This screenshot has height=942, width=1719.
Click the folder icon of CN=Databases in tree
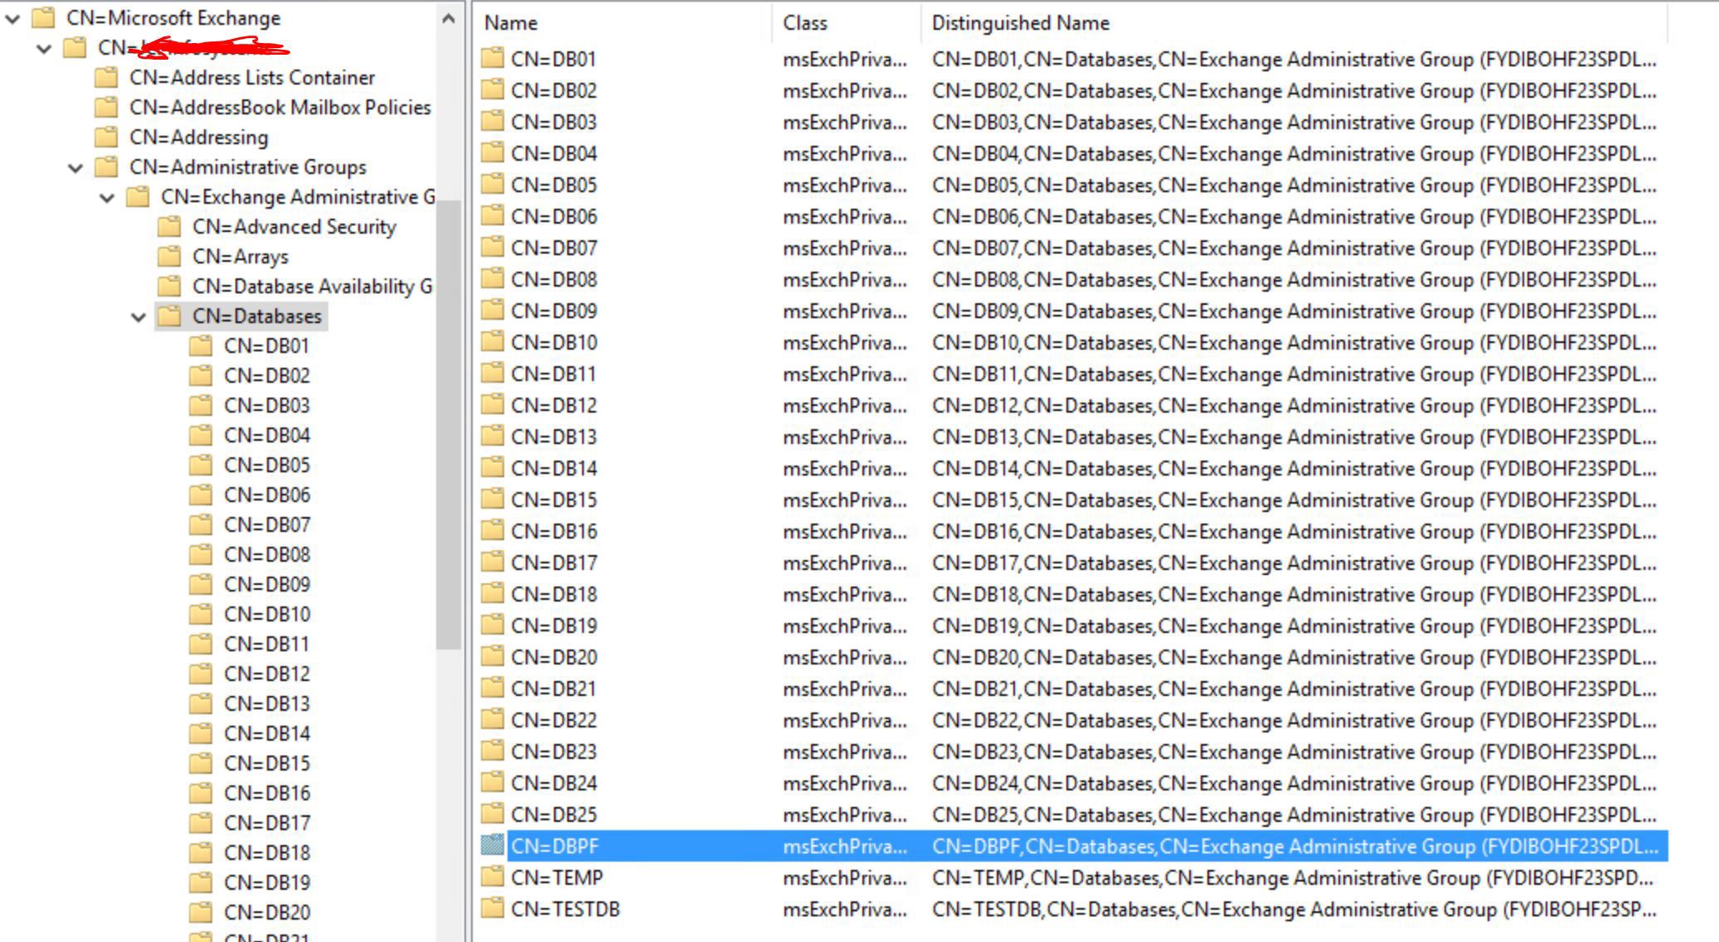[x=169, y=316]
